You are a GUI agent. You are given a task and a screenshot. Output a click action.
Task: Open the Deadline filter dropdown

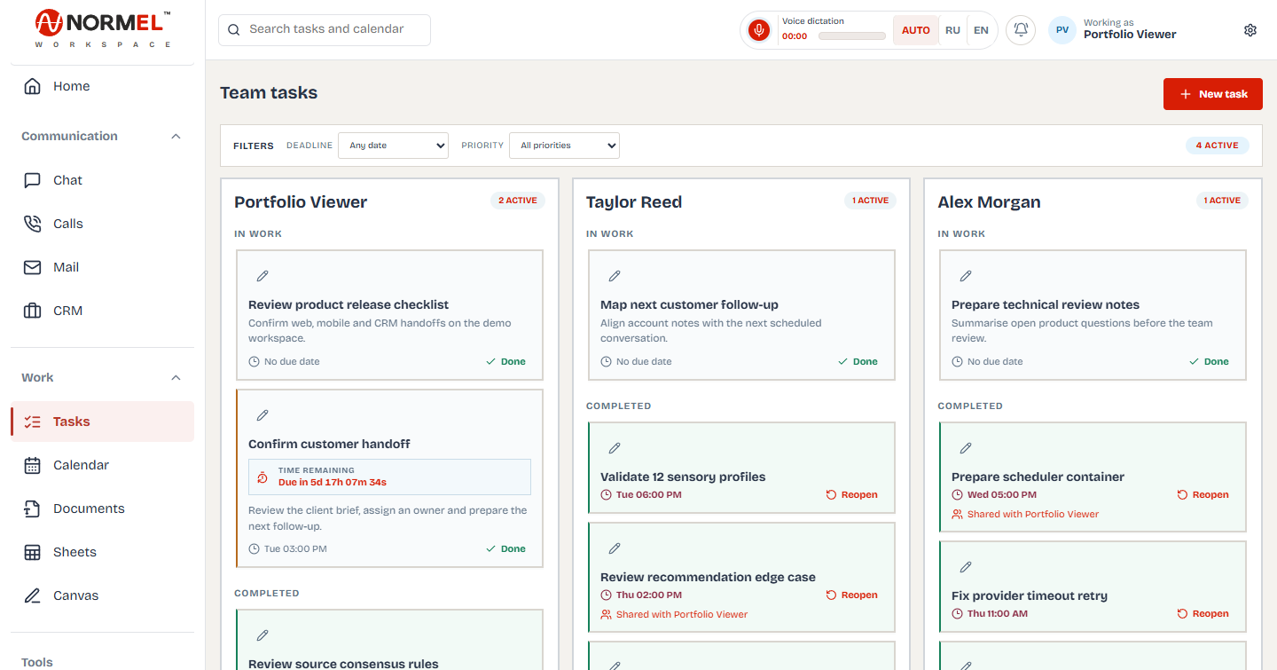click(x=393, y=146)
